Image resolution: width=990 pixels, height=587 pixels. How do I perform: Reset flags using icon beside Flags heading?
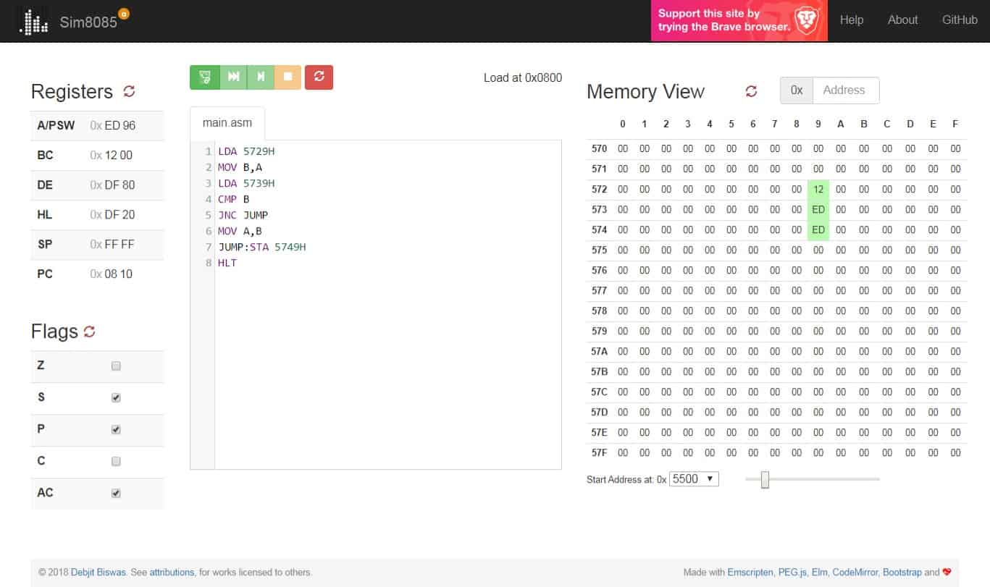point(89,331)
